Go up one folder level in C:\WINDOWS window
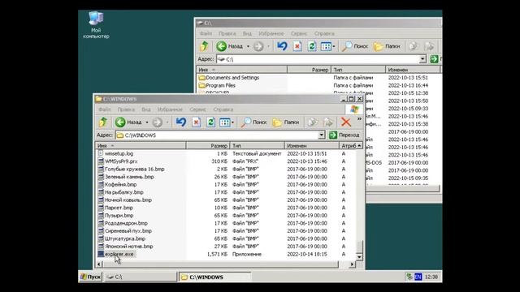 (103, 122)
